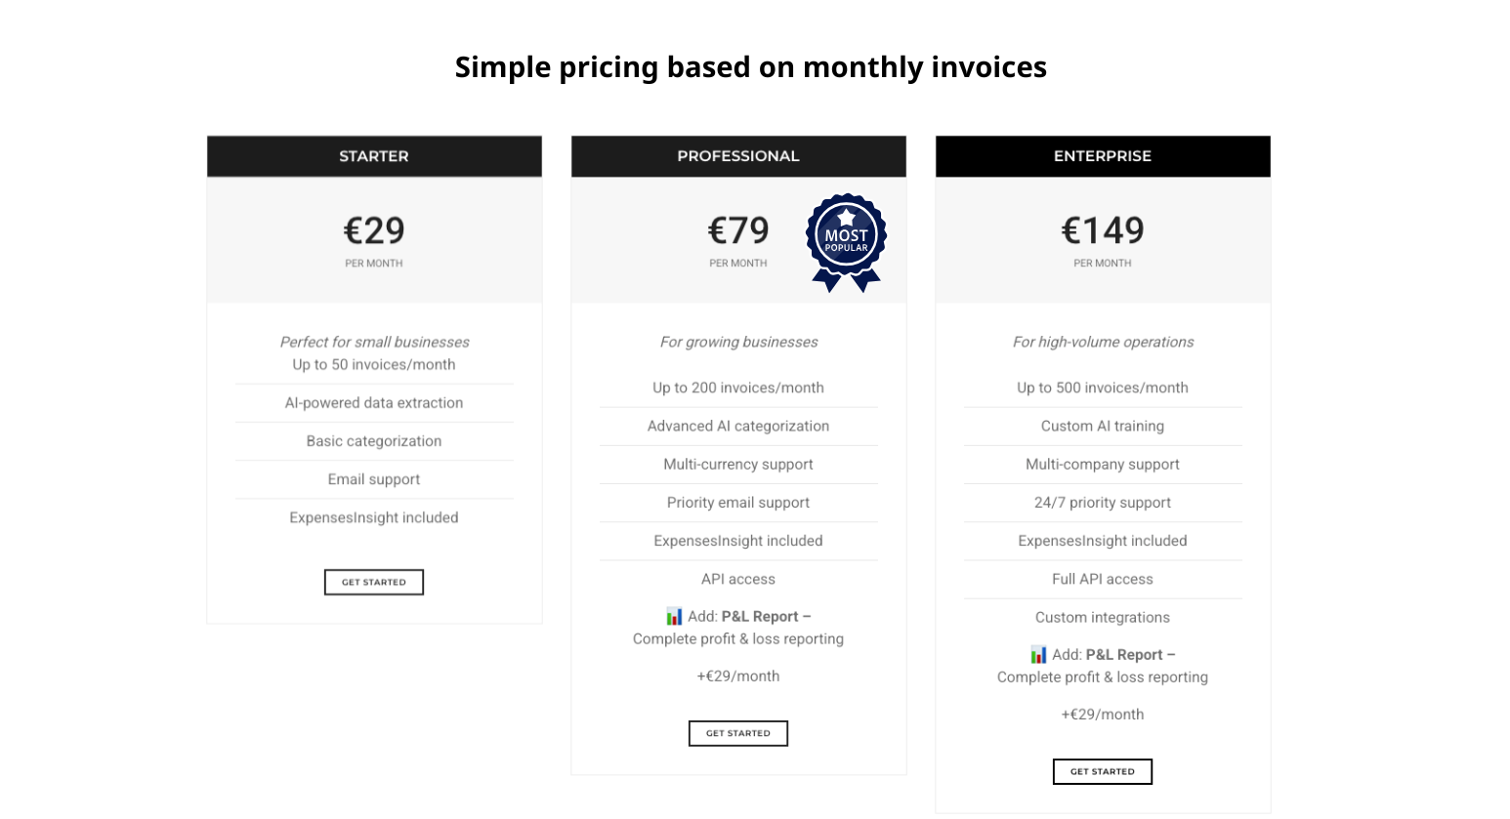Click the €79 price label
Screen dimensions: 1510x819
point(738,231)
